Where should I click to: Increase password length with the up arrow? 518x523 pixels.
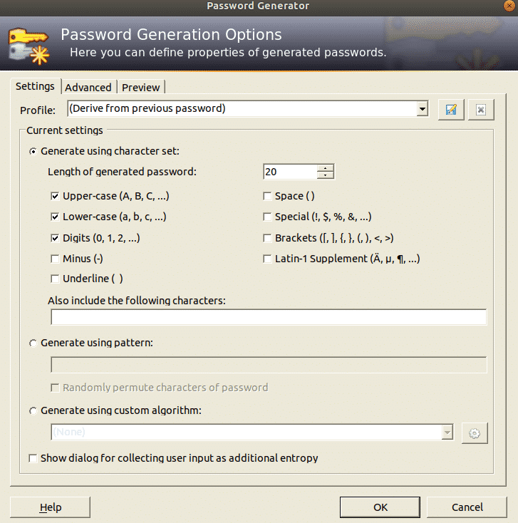(x=326, y=168)
